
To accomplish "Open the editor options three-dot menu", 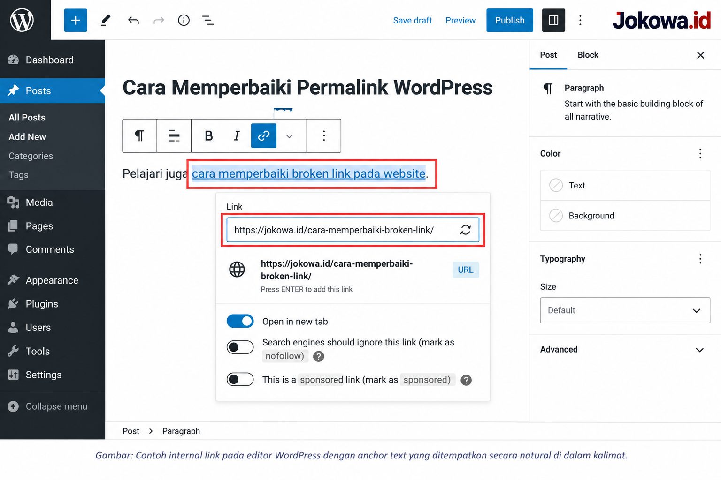I will click(x=580, y=20).
